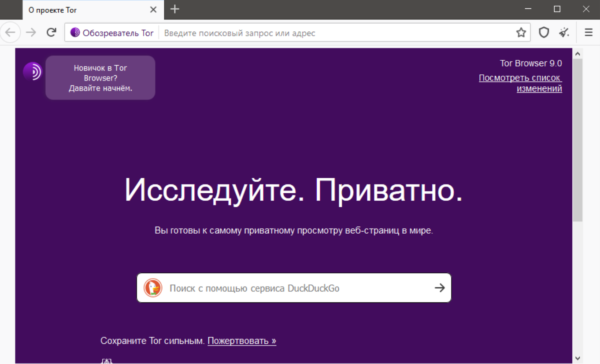Click the Tor onion icon in address bar

click(x=75, y=33)
